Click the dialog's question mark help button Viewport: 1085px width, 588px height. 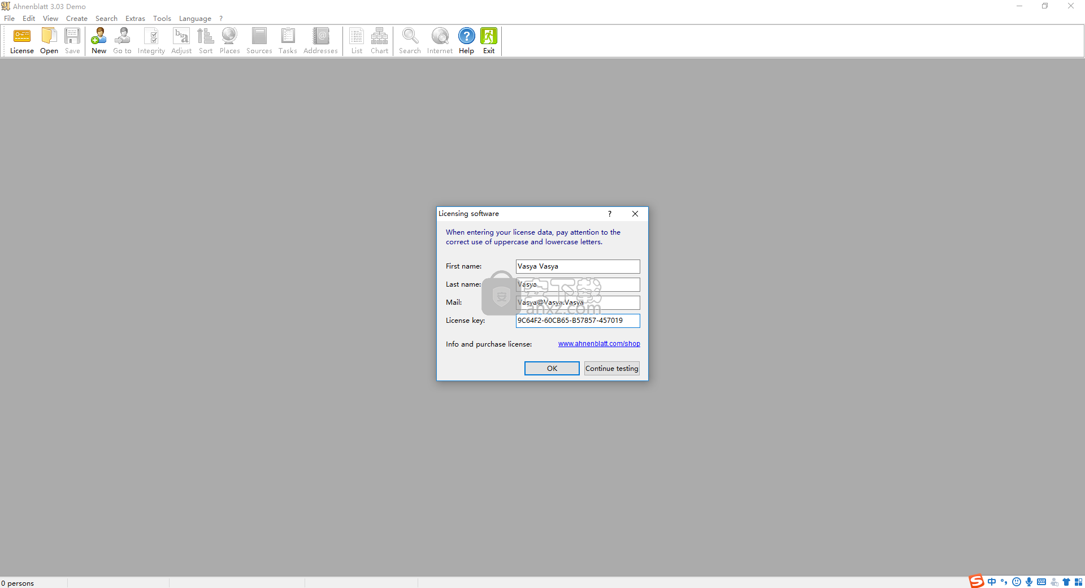pyautogui.click(x=610, y=214)
